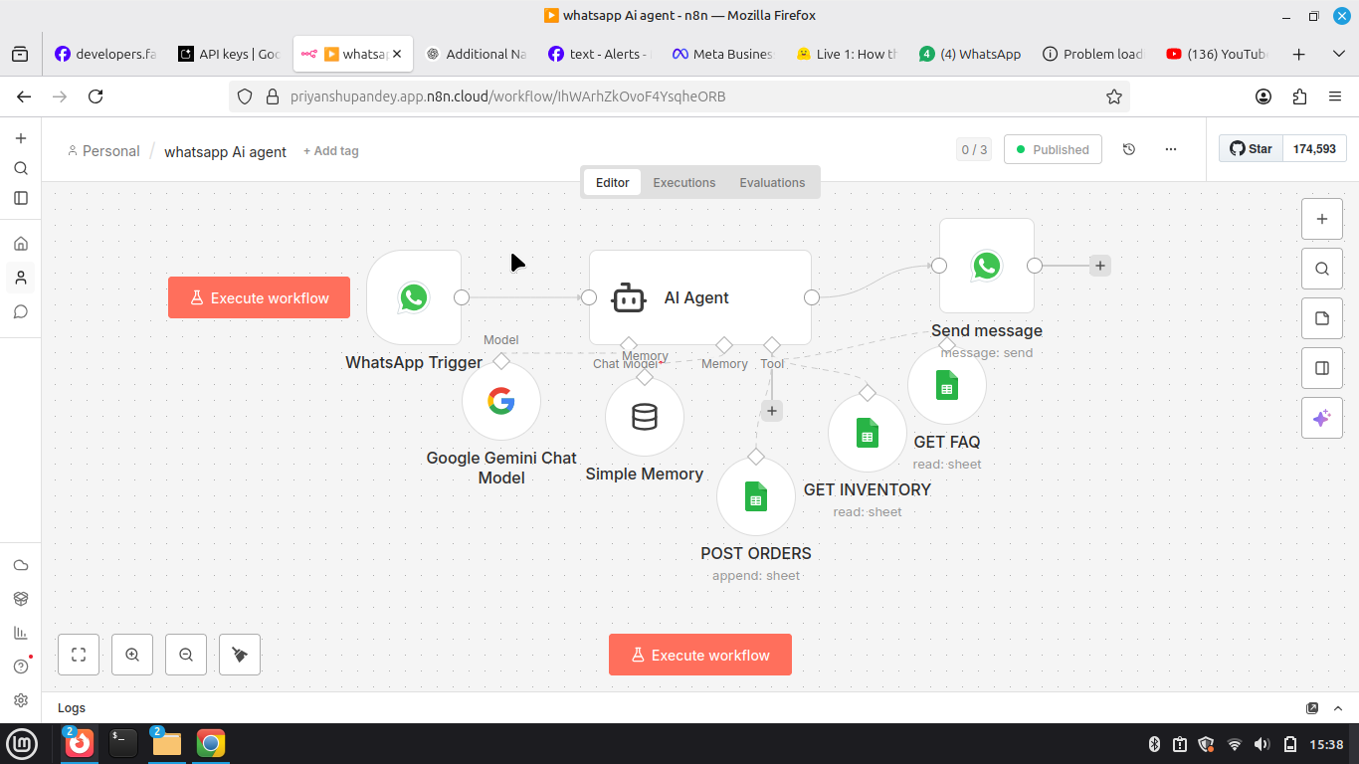Toggle the focus panel button on canvas

pyautogui.click(x=1322, y=368)
